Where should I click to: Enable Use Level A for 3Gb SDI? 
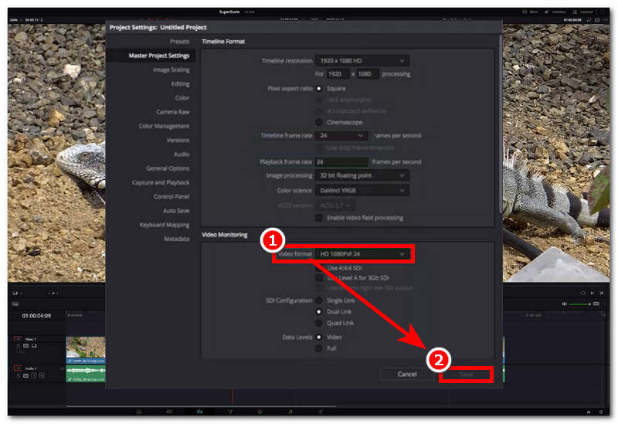pyautogui.click(x=319, y=278)
